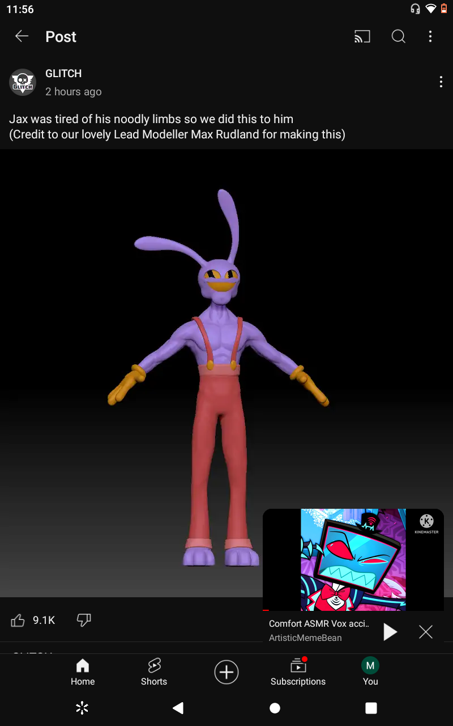
Task: Open the GLITCH post options menu
Action: pos(441,82)
